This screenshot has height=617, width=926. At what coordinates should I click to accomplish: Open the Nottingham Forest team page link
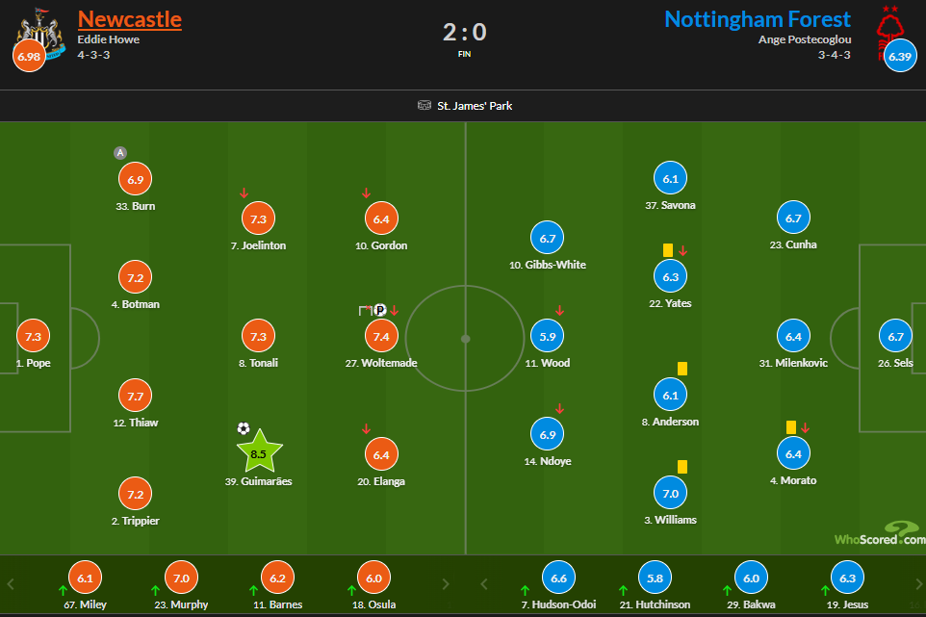757,18
